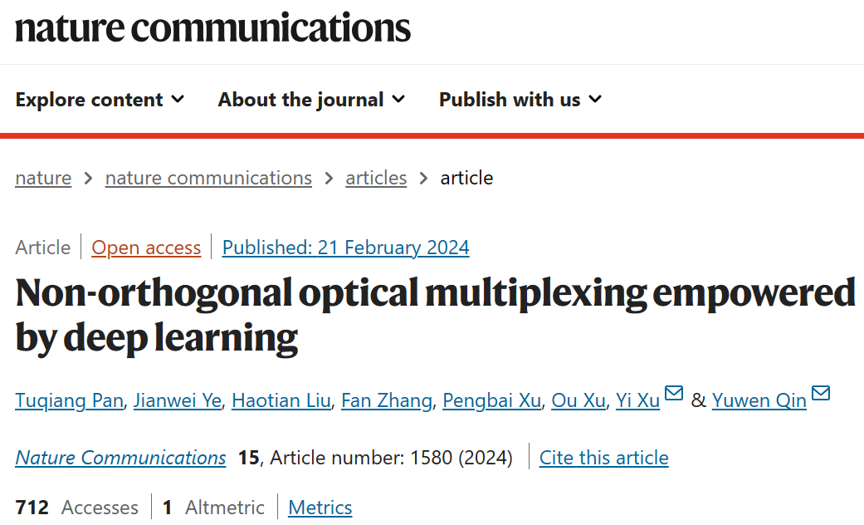View author Fan Zhang's info
The image size is (864, 525).
coord(387,400)
